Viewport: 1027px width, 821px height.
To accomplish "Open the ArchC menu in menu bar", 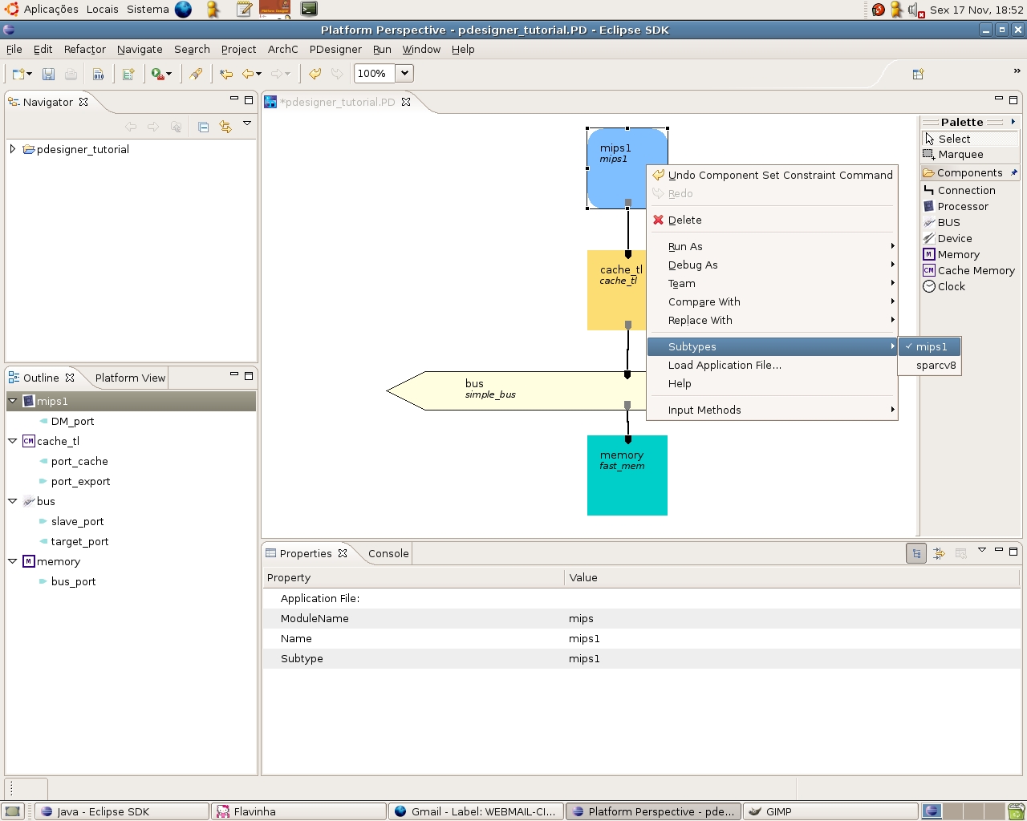I will (282, 50).
